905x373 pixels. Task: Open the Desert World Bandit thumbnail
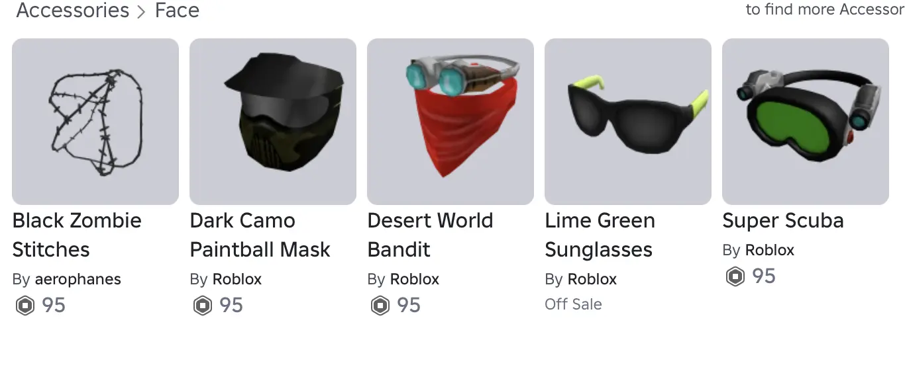pyautogui.click(x=451, y=122)
